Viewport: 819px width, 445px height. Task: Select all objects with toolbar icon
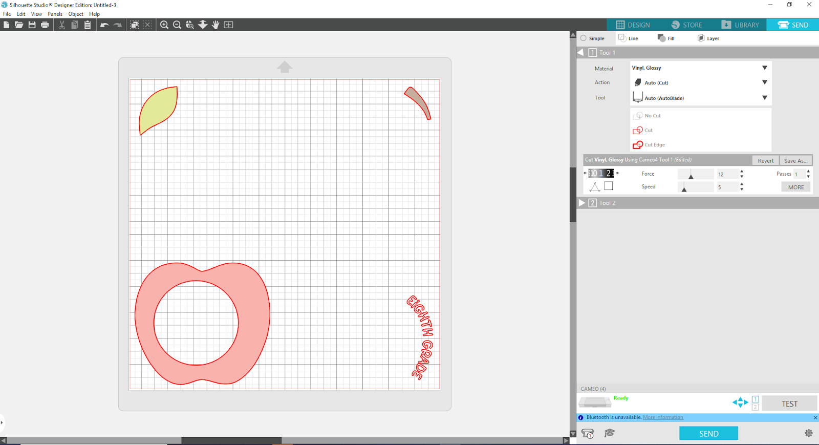click(x=135, y=25)
